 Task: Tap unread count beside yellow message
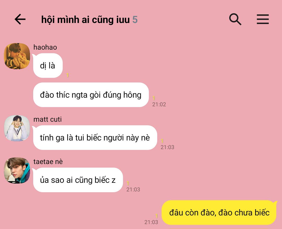coord(156,216)
